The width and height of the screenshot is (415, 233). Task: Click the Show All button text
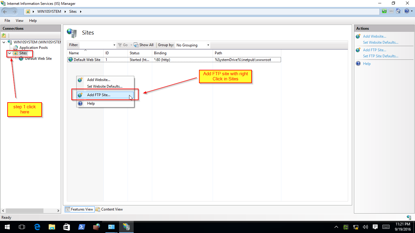(x=146, y=45)
